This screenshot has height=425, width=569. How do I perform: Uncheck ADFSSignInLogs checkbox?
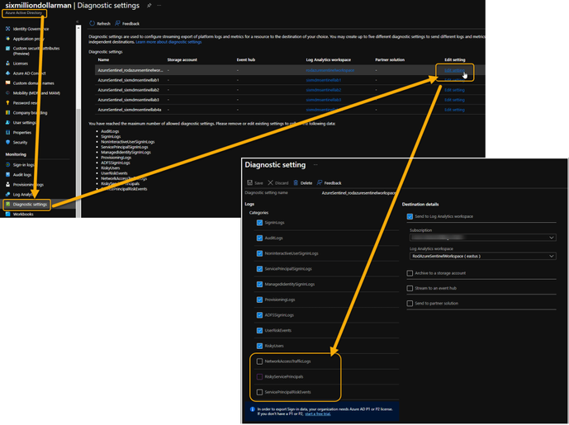(259, 315)
